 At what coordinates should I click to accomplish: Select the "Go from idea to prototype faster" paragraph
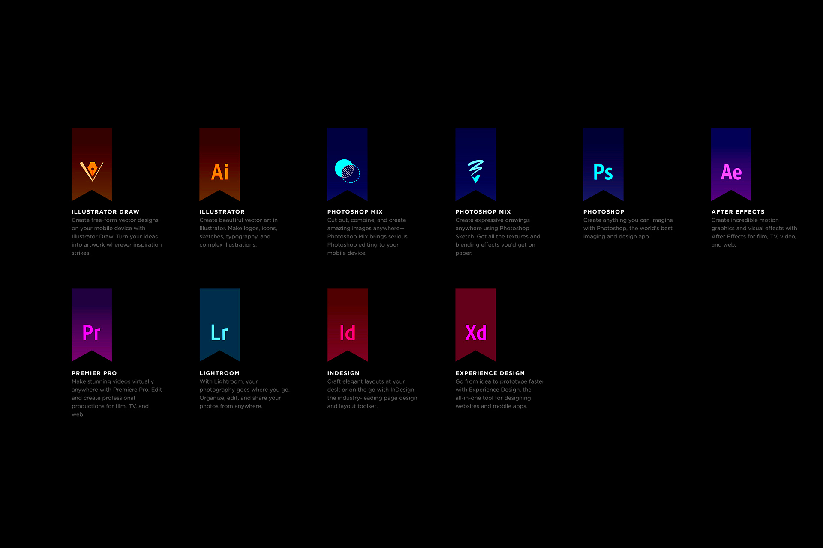click(x=500, y=394)
